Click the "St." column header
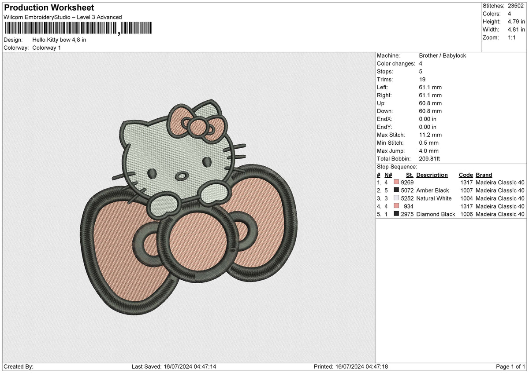 pos(410,175)
